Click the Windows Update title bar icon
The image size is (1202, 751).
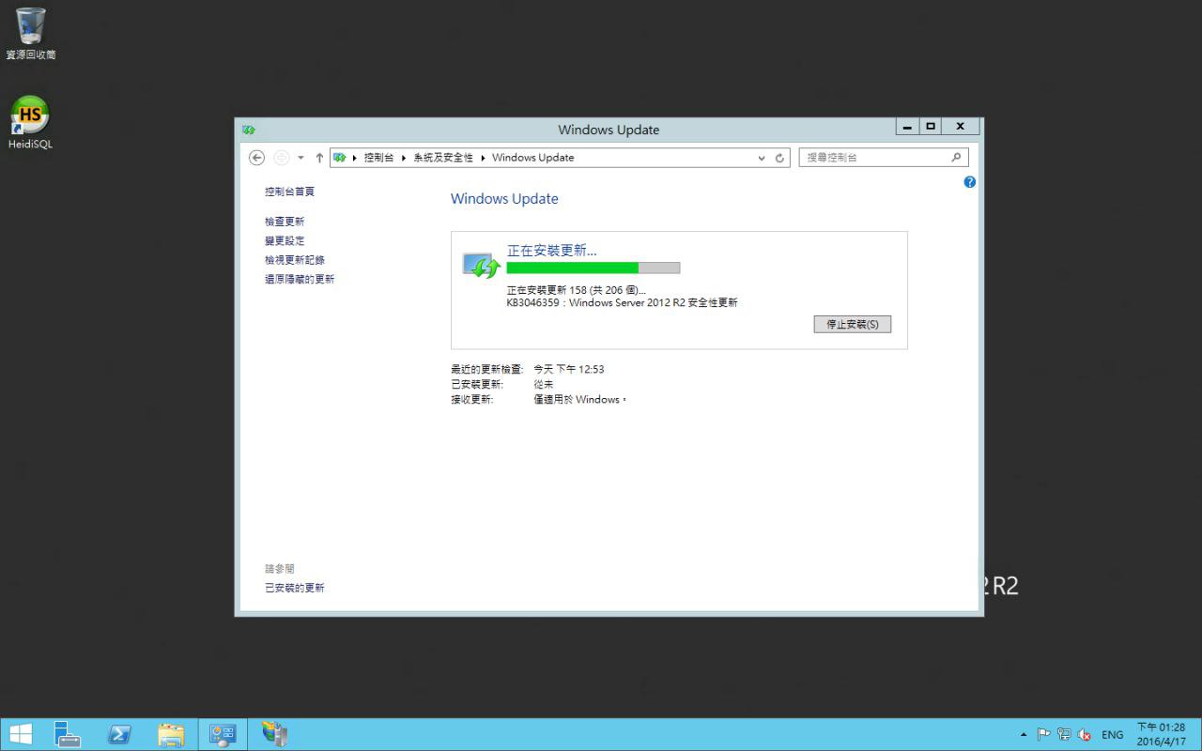coord(249,130)
